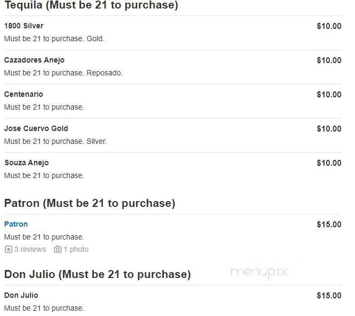Image resolution: width=355 pixels, height=316 pixels.
Task: Click the Tequila section heading
Action: click(91, 6)
